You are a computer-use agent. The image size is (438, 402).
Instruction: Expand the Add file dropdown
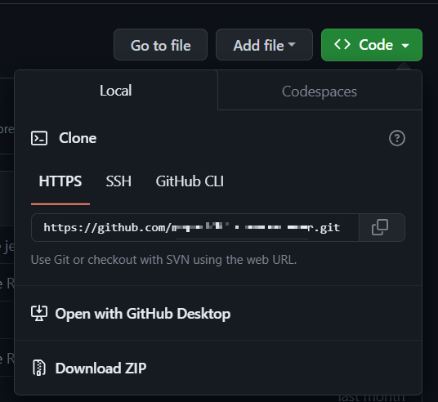tap(264, 45)
